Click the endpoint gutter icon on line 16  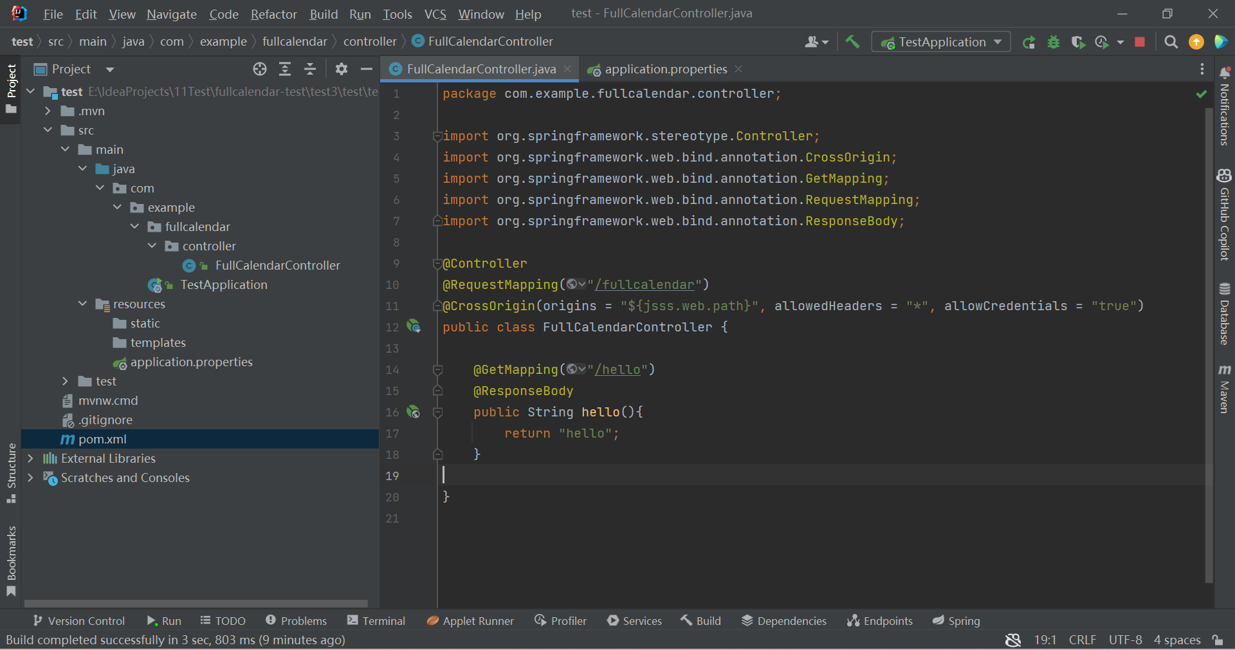point(414,412)
